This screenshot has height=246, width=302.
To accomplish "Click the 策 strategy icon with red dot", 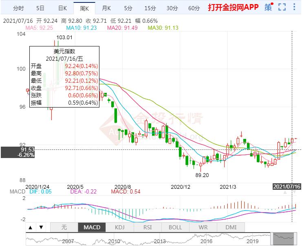I will [268, 7].
